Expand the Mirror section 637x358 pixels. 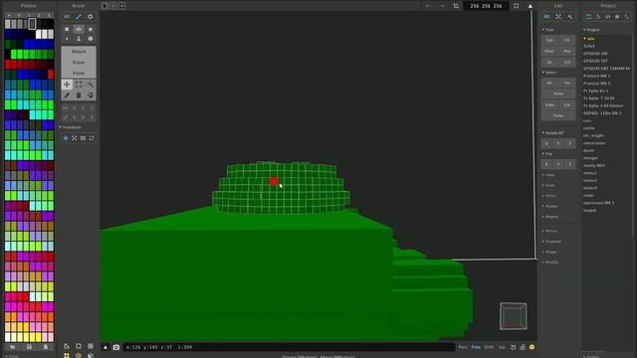[x=549, y=231]
